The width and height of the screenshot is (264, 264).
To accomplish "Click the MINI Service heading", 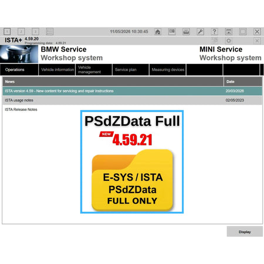I will [x=221, y=49].
